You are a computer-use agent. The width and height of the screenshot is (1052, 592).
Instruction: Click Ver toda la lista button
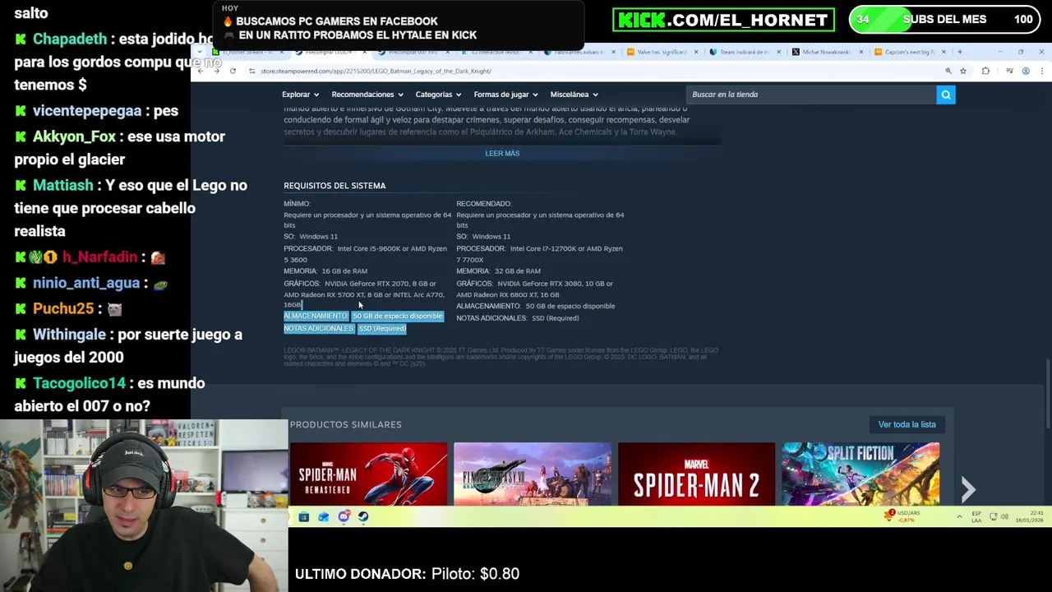[907, 424]
